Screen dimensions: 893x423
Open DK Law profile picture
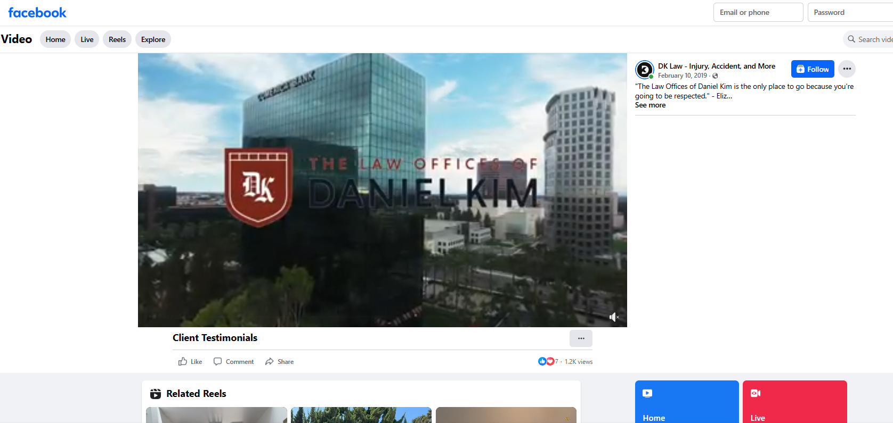(645, 69)
